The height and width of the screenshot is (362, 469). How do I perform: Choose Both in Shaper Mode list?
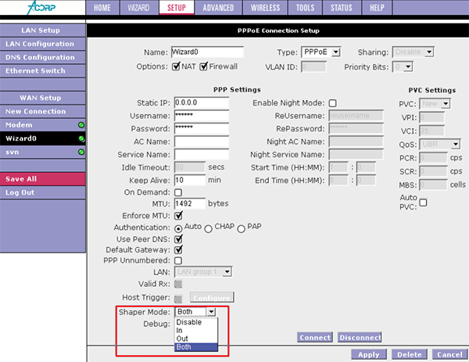click(x=196, y=347)
